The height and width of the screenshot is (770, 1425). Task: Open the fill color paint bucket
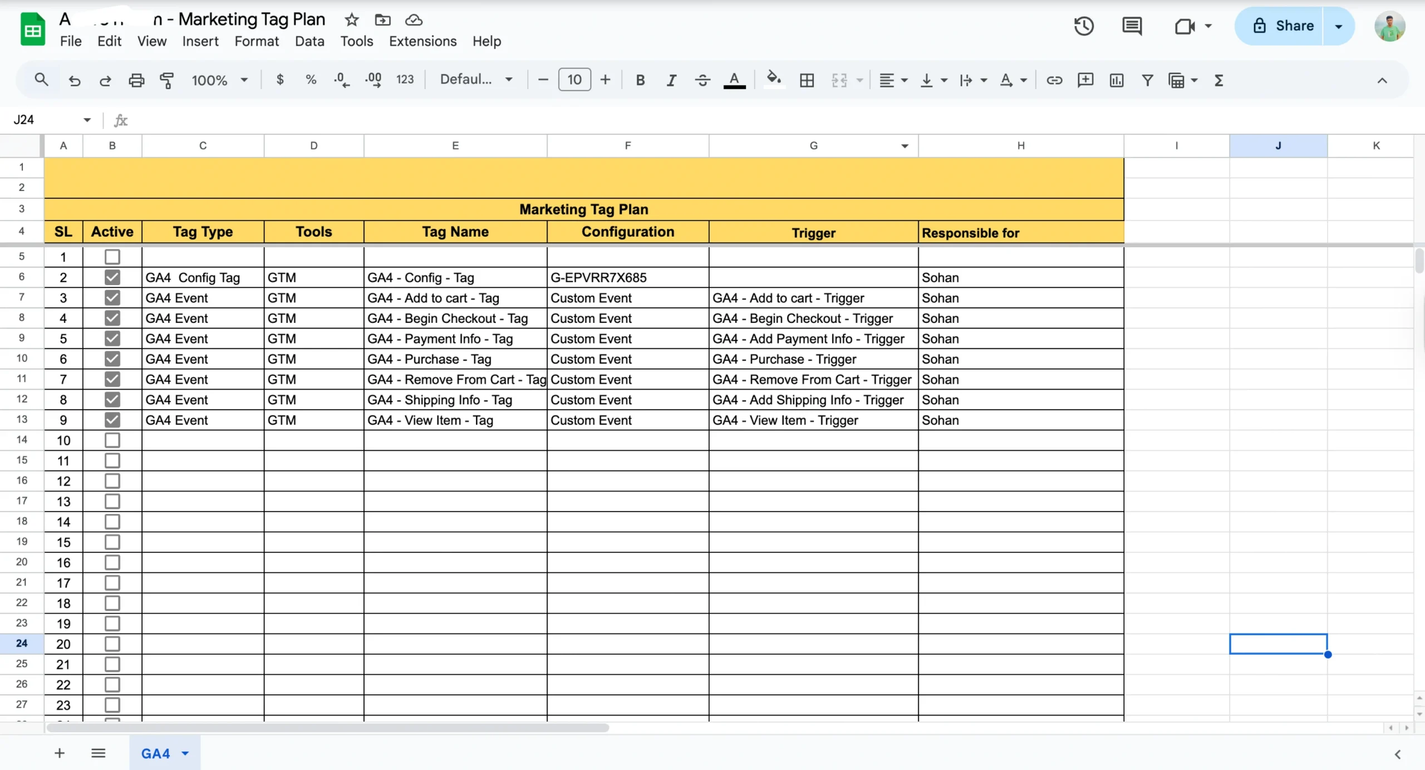pos(773,79)
